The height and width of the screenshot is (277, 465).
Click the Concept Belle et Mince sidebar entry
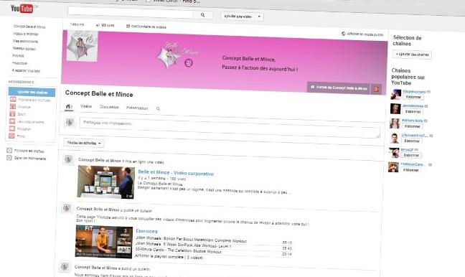(x=29, y=27)
